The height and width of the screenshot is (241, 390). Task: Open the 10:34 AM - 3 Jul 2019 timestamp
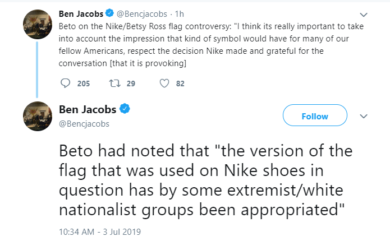99,231
